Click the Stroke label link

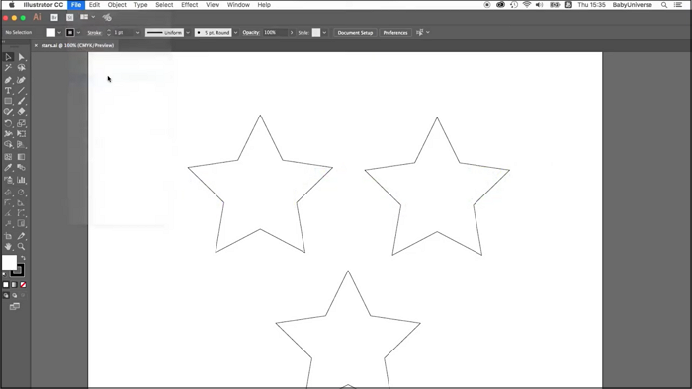pos(94,33)
